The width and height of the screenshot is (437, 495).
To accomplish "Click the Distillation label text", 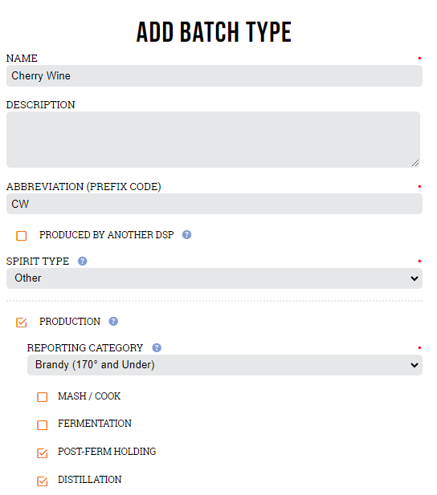I will [x=90, y=480].
